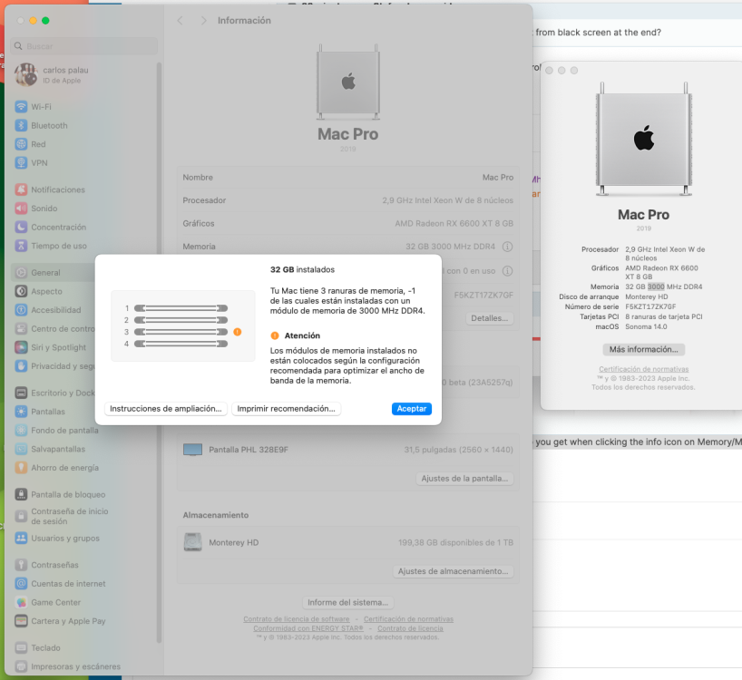Open Ajustes de la pantalla
The image size is (742, 680).
click(x=464, y=479)
